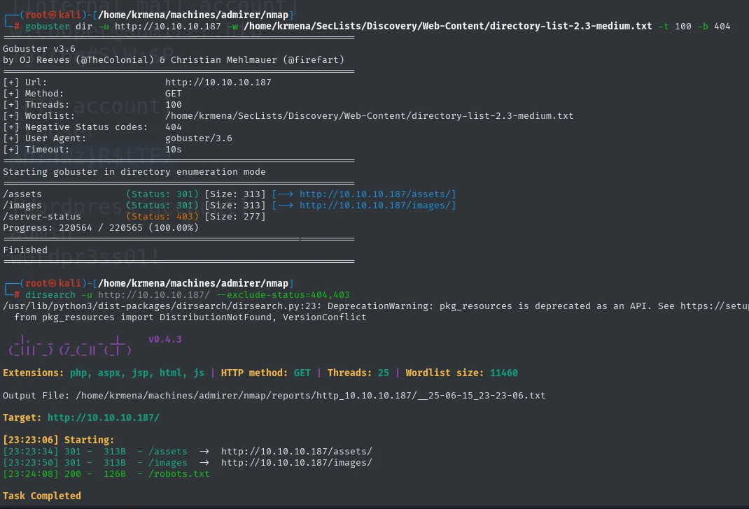Click the Output File path line
Image resolution: width=749 pixels, height=509 pixels.
[274, 395]
